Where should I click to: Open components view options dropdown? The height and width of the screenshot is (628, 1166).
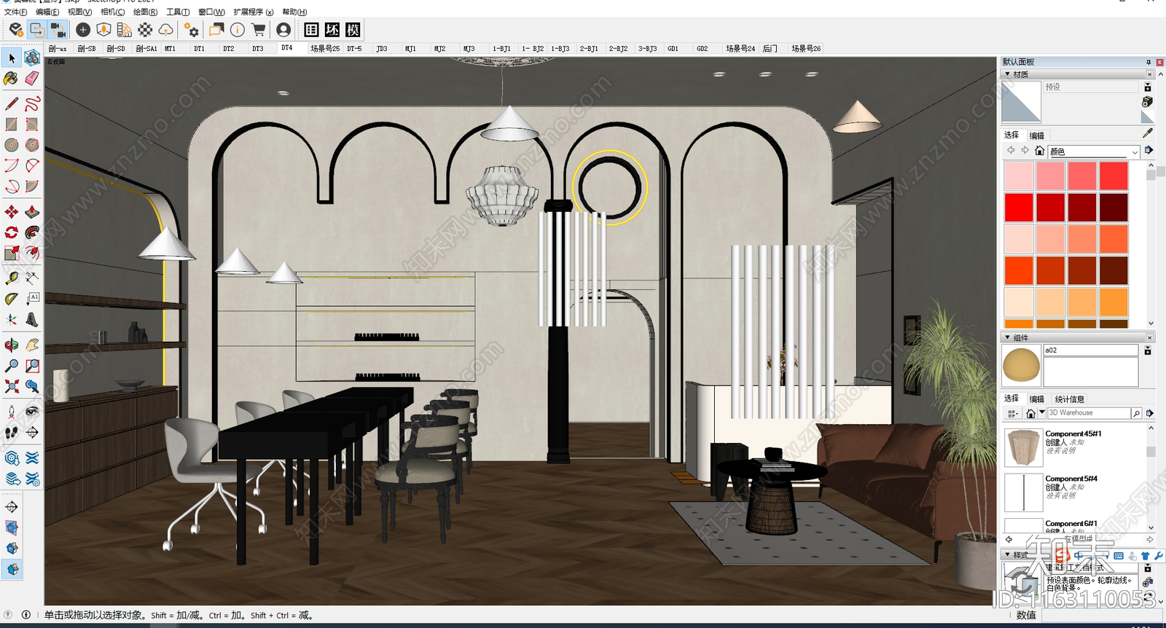click(x=1012, y=413)
